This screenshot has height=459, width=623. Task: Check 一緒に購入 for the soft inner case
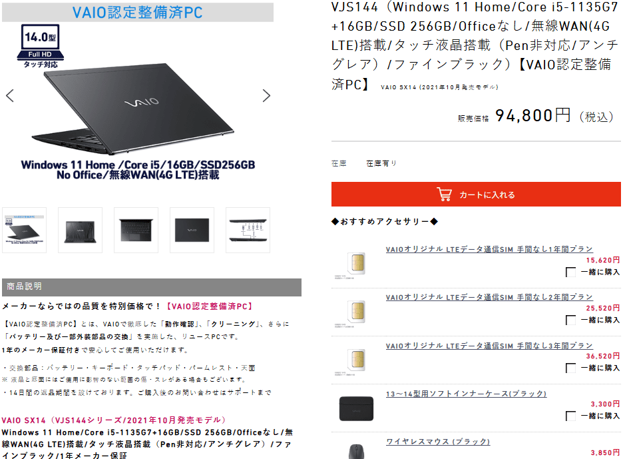tap(570, 416)
